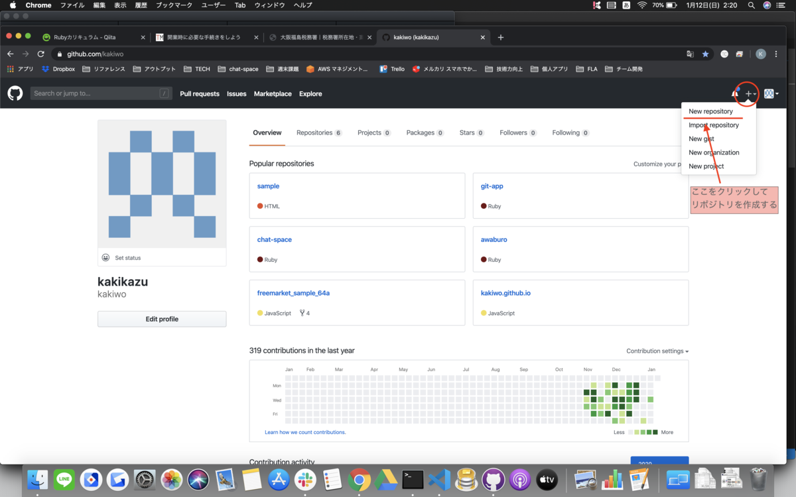Open the Stars tab
This screenshot has height=497, width=796.
pos(472,133)
